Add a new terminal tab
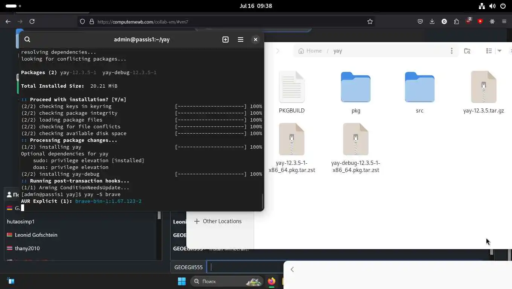 coord(226,40)
